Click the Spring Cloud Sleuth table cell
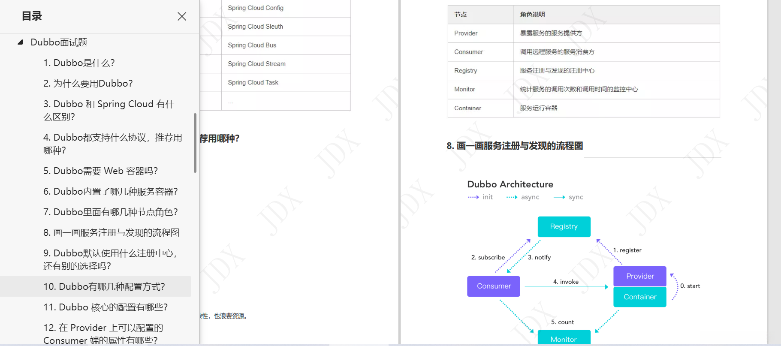This screenshot has height=346, width=781. tap(286, 27)
